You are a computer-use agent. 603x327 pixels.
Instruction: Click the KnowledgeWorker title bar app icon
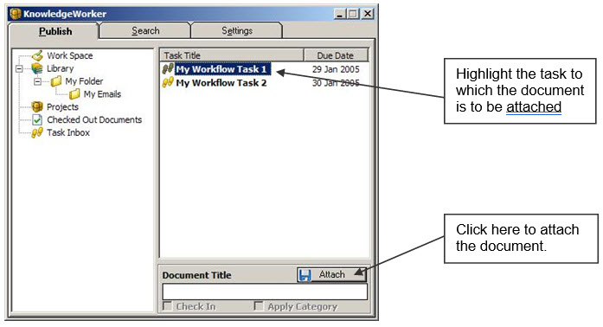pos(16,14)
